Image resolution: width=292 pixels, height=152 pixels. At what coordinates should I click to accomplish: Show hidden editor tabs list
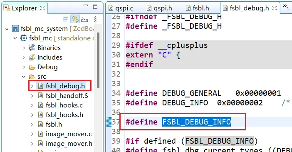[x=286, y=7]
